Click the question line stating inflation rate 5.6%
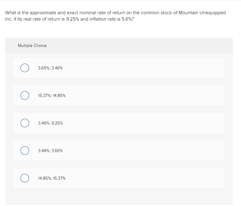This screenshot has width=241, height=206. 70,19
